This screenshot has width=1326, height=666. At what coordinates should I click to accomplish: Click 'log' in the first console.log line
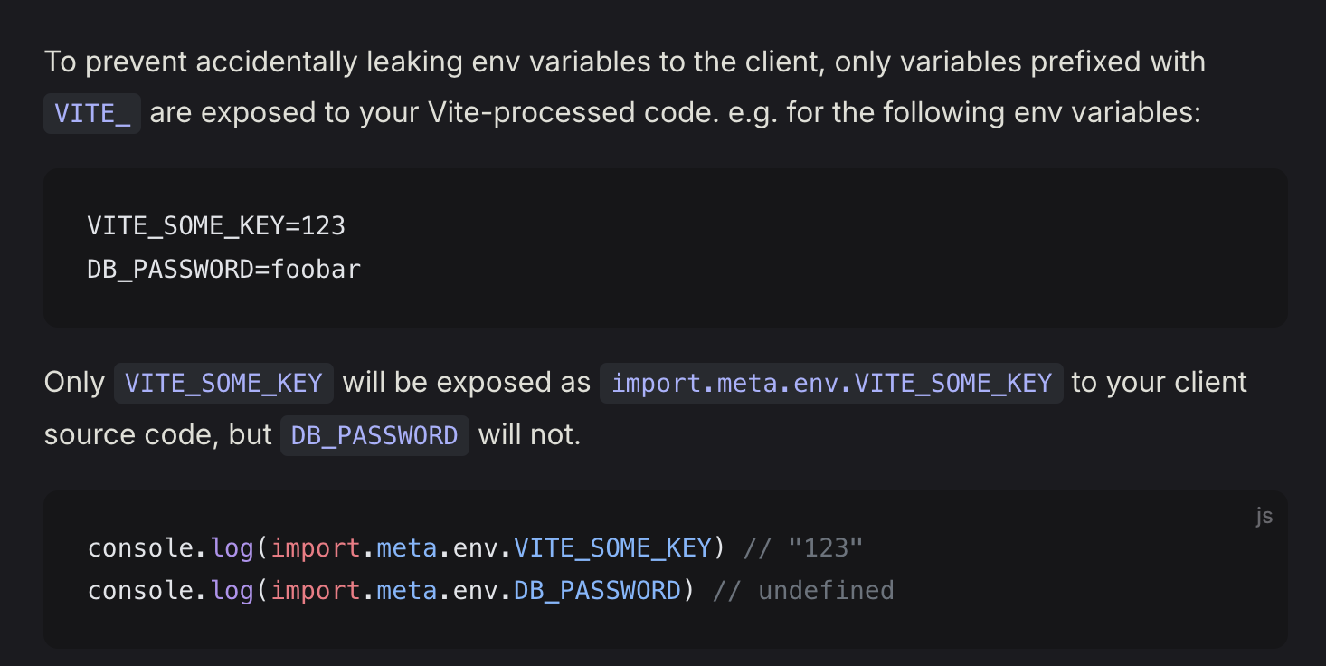232,547
